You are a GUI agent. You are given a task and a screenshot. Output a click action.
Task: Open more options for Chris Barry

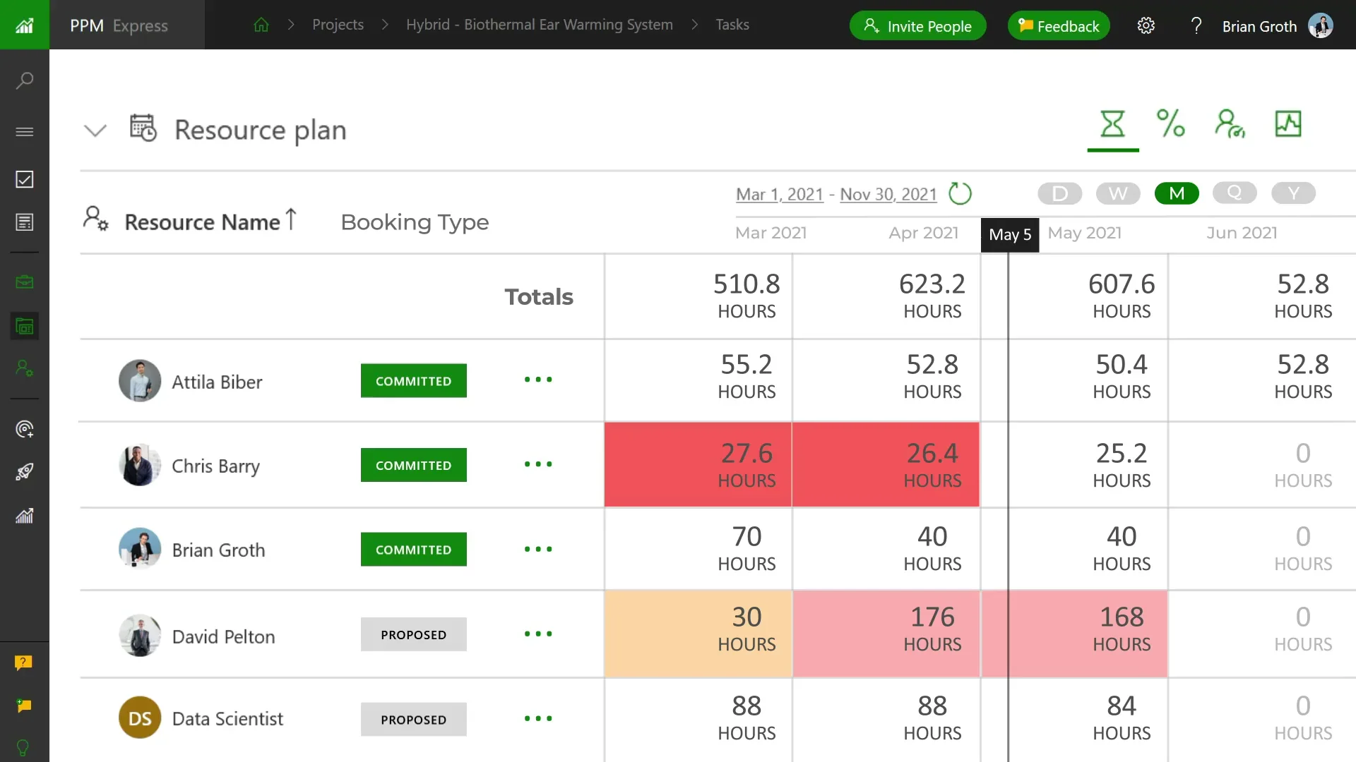tap(538, 464)
